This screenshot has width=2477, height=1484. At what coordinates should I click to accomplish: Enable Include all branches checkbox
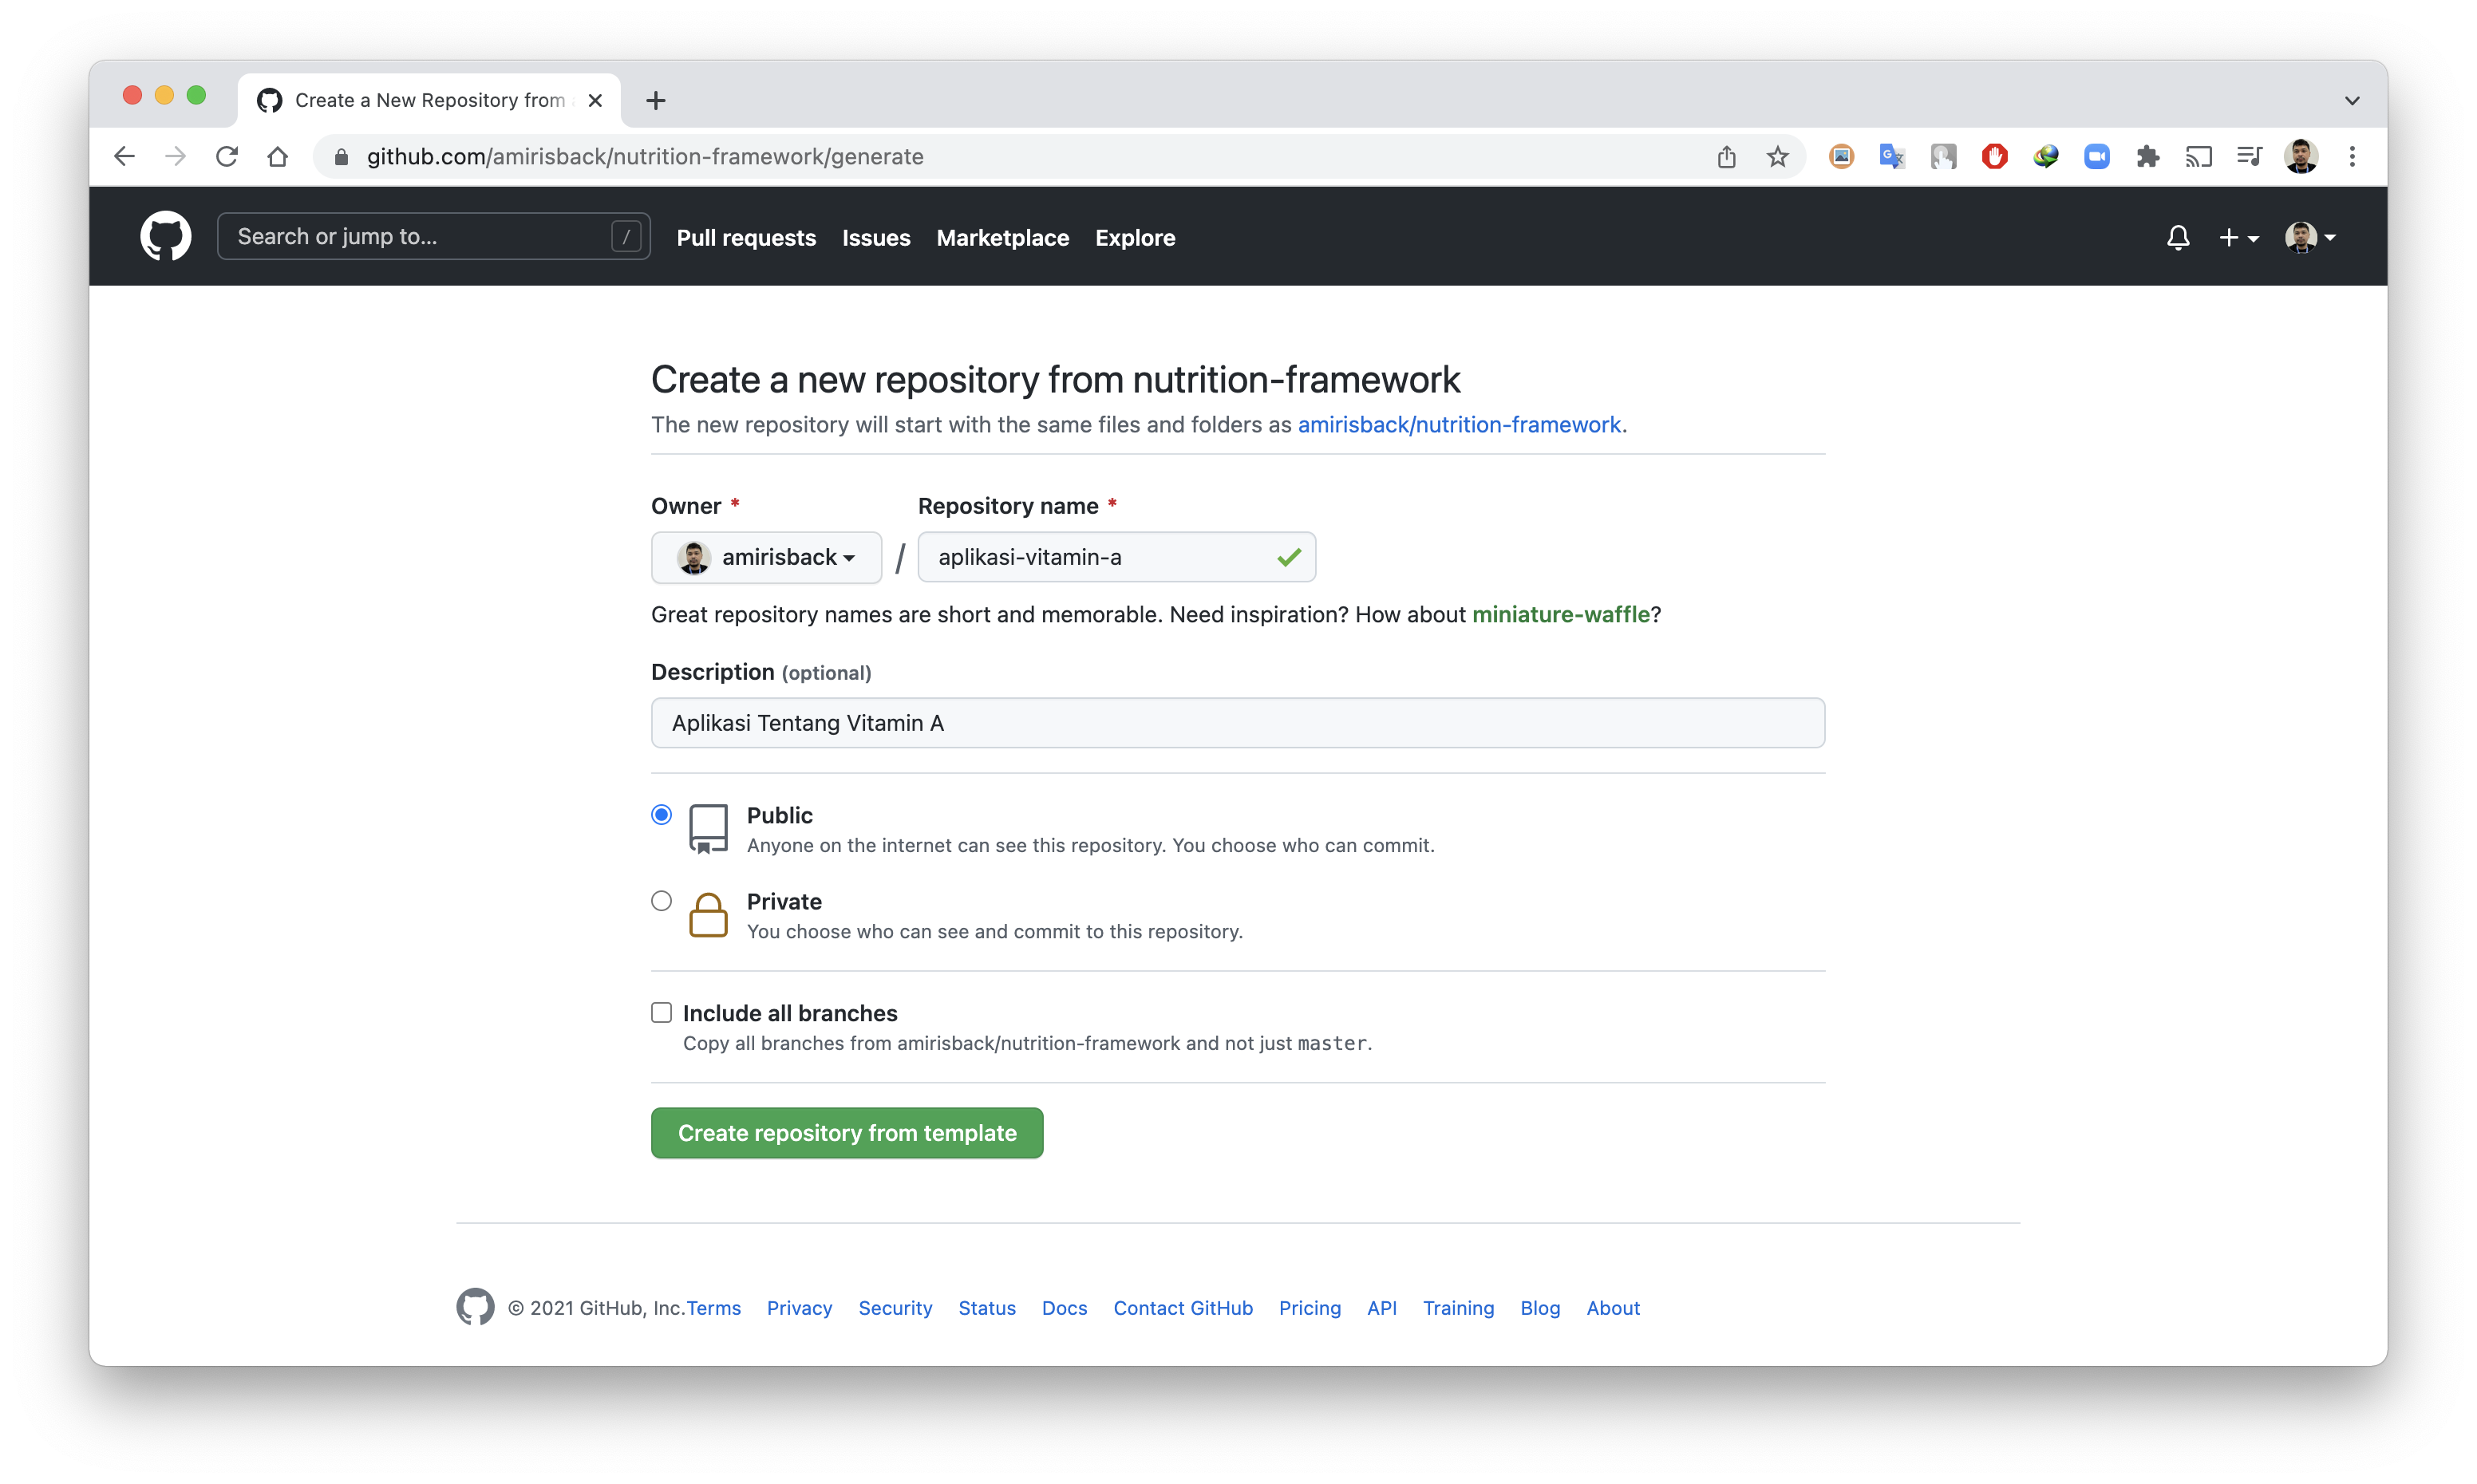tap(661, 1013)
